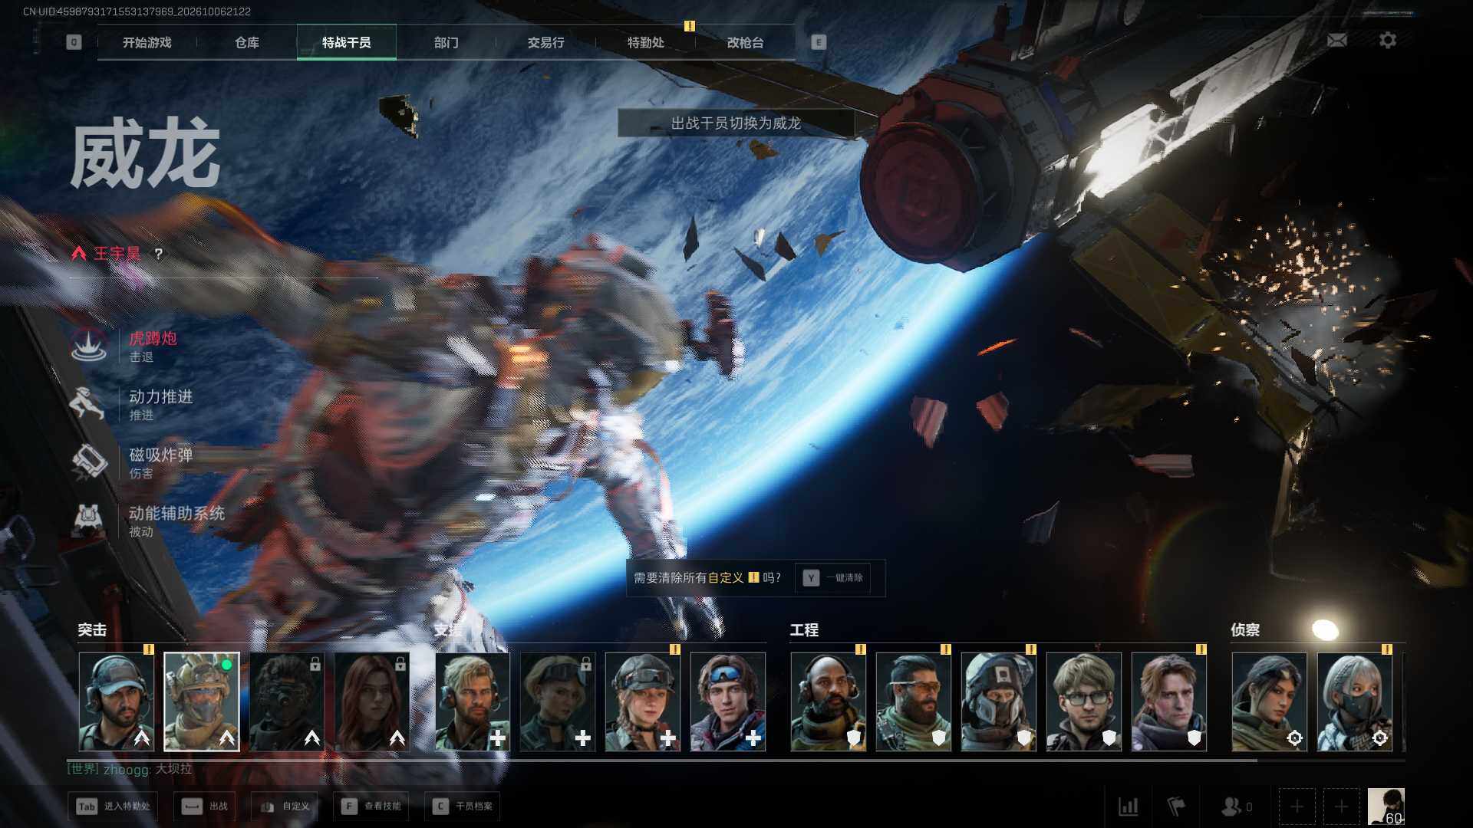Select the support operator with blue goggles

click(728, 701)
